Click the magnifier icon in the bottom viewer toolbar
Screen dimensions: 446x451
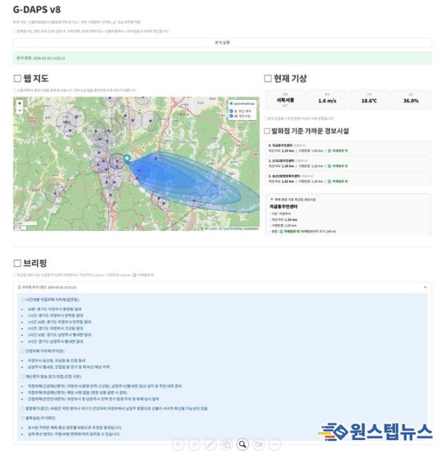point(243,444)
